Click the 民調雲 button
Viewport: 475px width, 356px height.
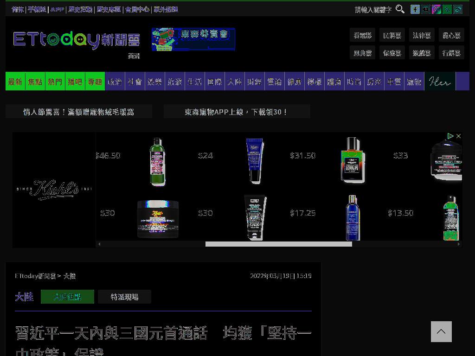(392, 35)
